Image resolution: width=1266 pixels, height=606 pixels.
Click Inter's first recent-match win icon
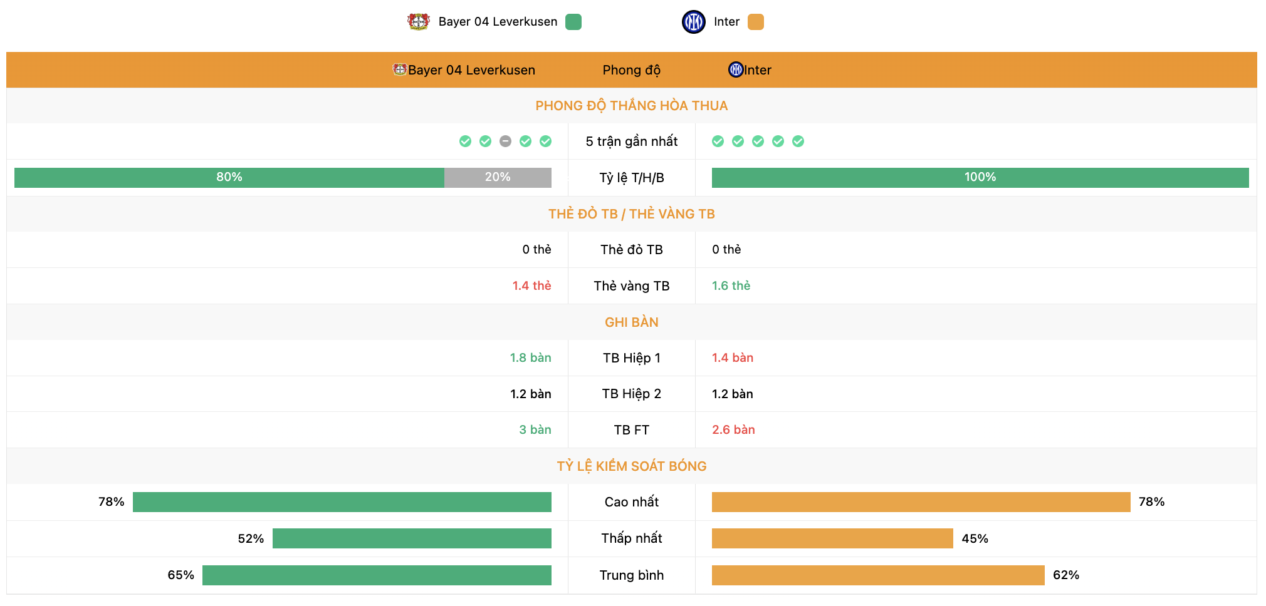point(718,141)
